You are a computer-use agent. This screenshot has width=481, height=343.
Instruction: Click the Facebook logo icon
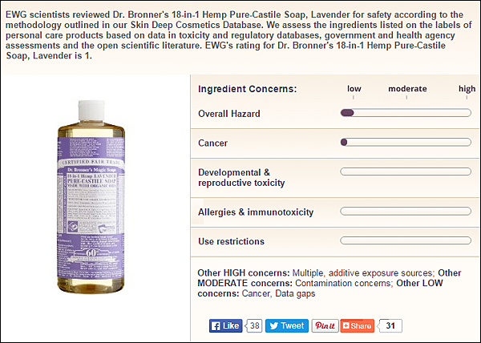tap(216, 326)
